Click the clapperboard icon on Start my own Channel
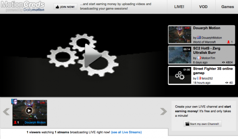The height and width of the screenshot is (139, 238). [187, 124]
